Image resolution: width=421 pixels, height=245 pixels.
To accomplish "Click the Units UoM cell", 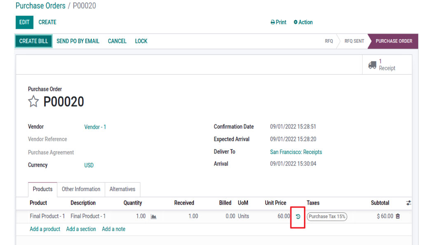I will (243, 216).
